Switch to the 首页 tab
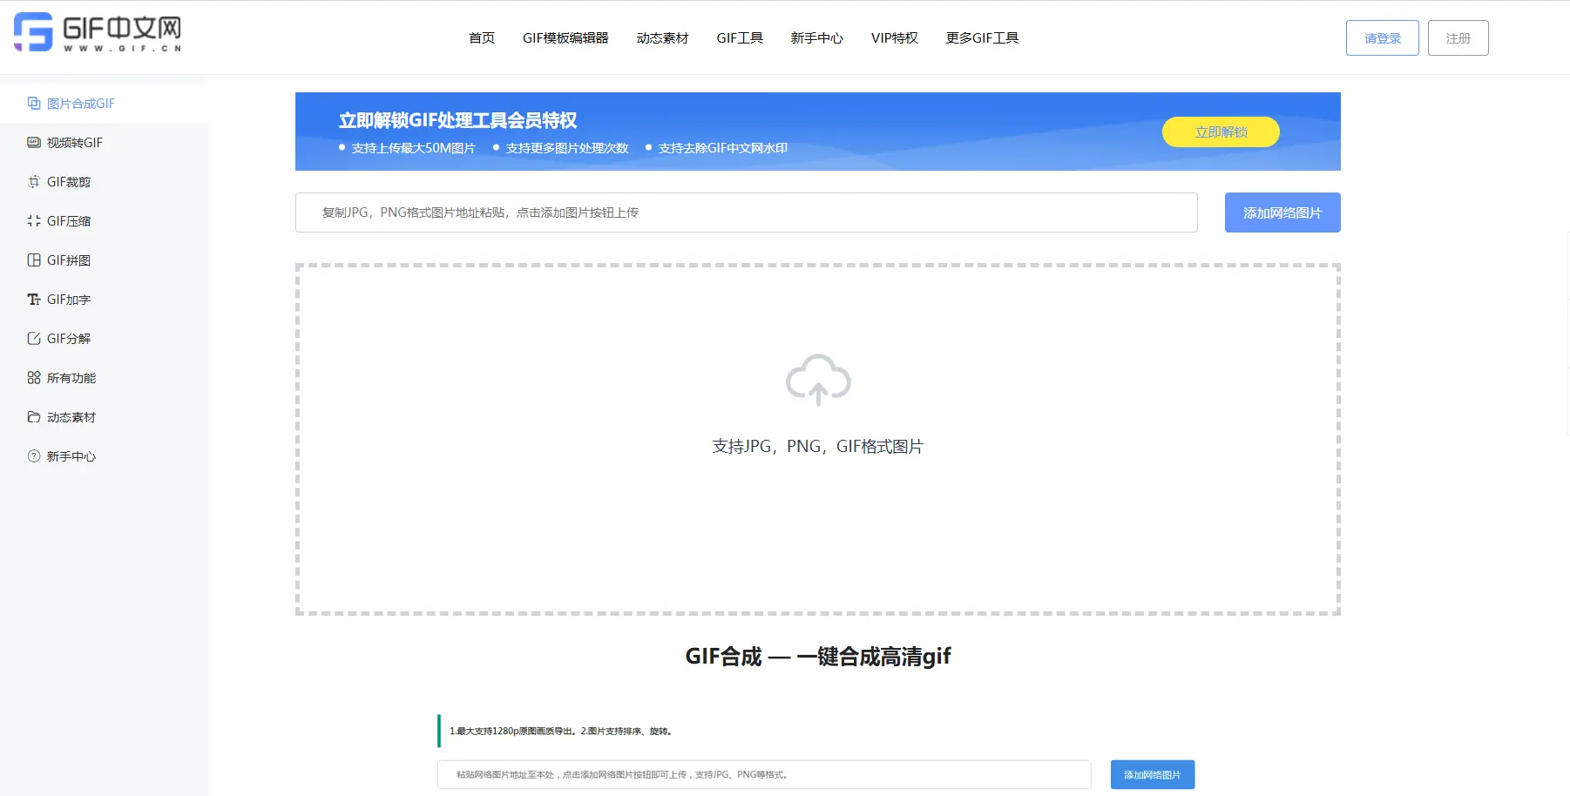The width and height of the screenshot is (1570, 796). 481,37
